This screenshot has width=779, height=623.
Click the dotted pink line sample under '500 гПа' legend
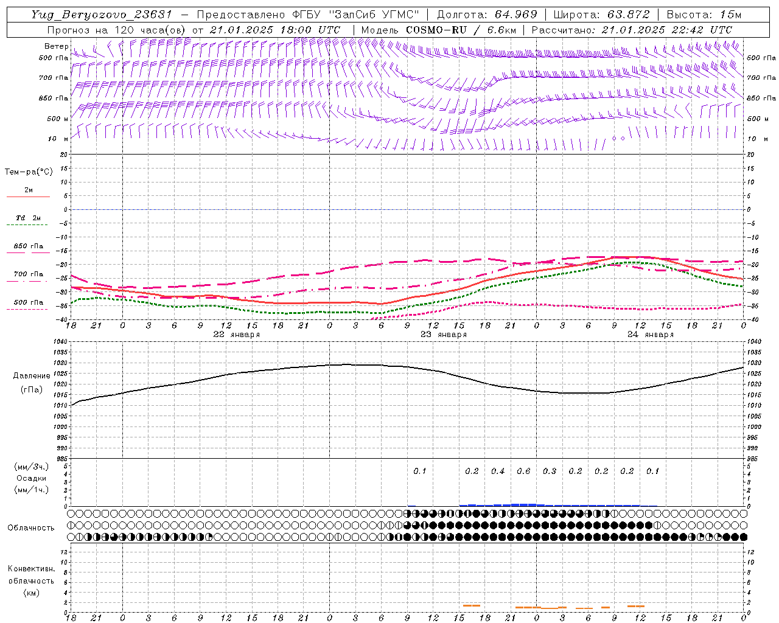[x=27, y=310]
